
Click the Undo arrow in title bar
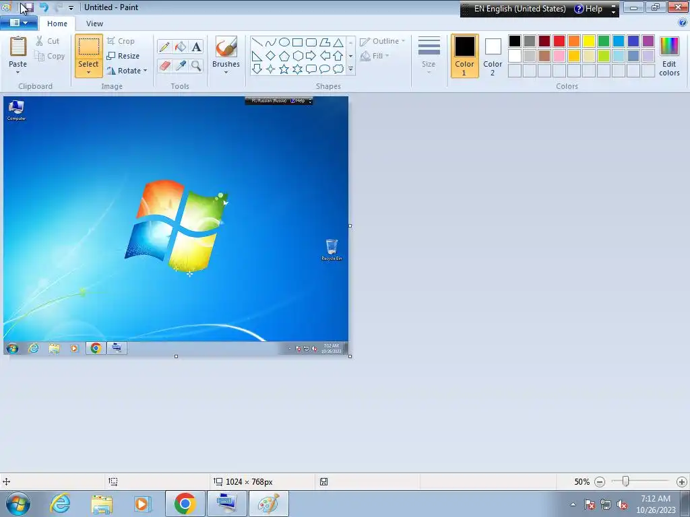[x=44, y=7]
